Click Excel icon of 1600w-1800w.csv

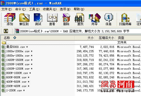(4, 56)
